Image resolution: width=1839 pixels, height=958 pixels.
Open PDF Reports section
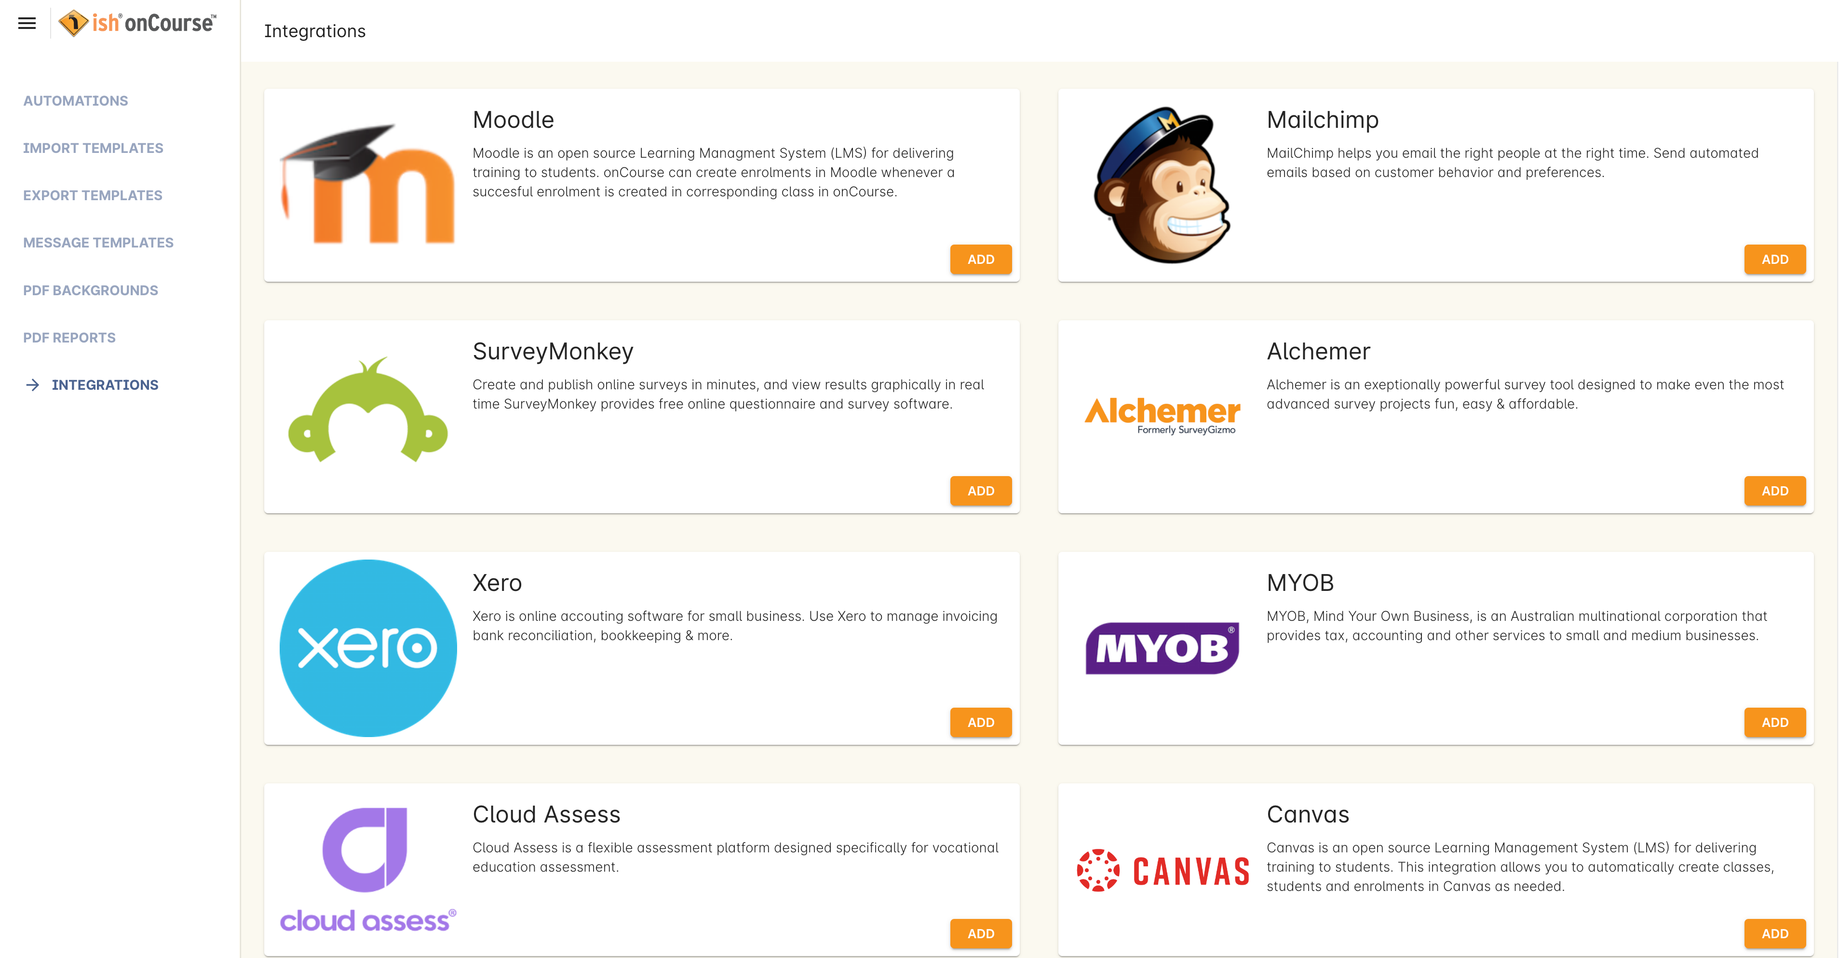pos(69,337)
